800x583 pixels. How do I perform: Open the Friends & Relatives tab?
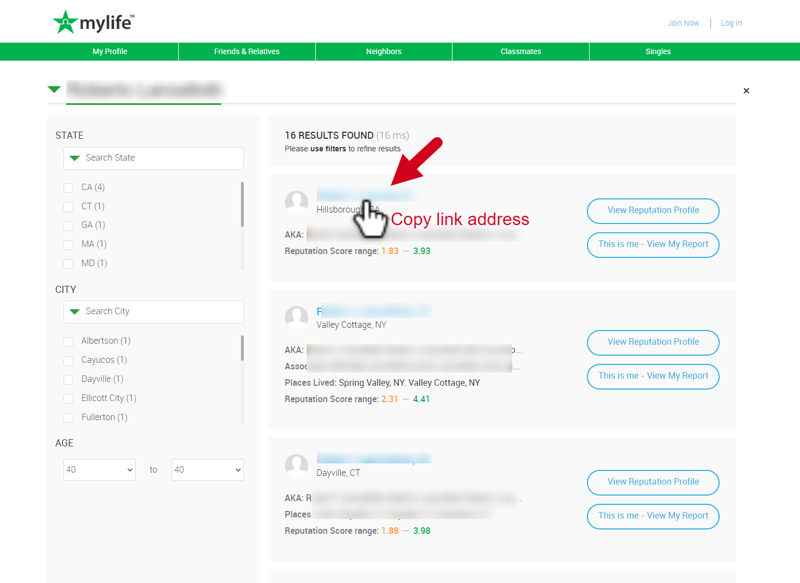tap(247, 51)
